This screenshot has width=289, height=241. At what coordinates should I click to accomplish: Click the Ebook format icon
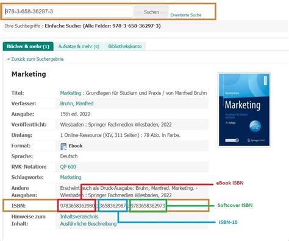pos(63,146)
